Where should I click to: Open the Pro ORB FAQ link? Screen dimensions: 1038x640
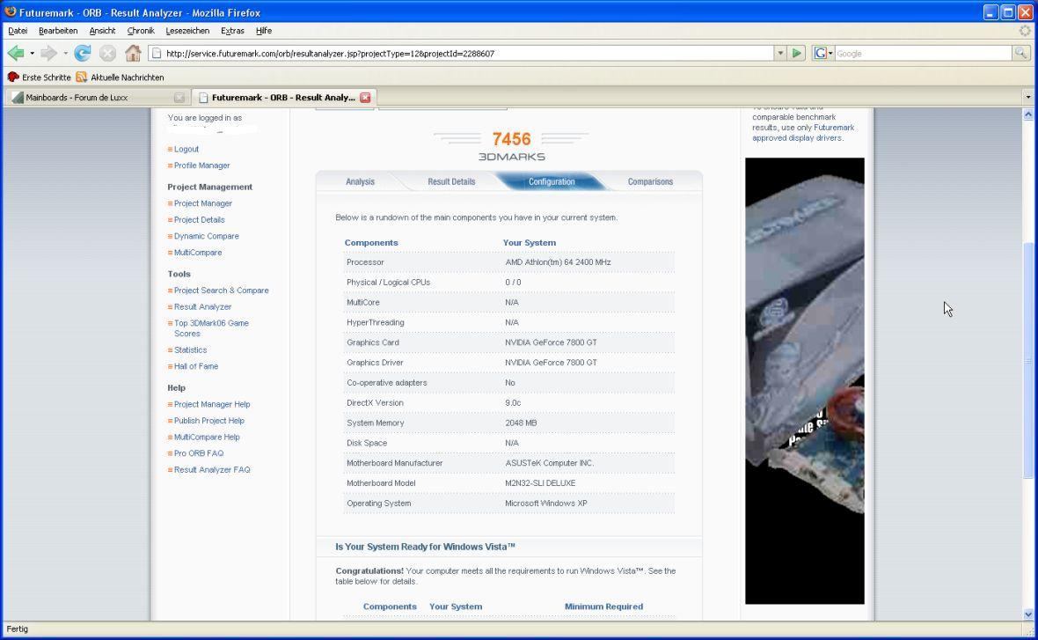199,453
